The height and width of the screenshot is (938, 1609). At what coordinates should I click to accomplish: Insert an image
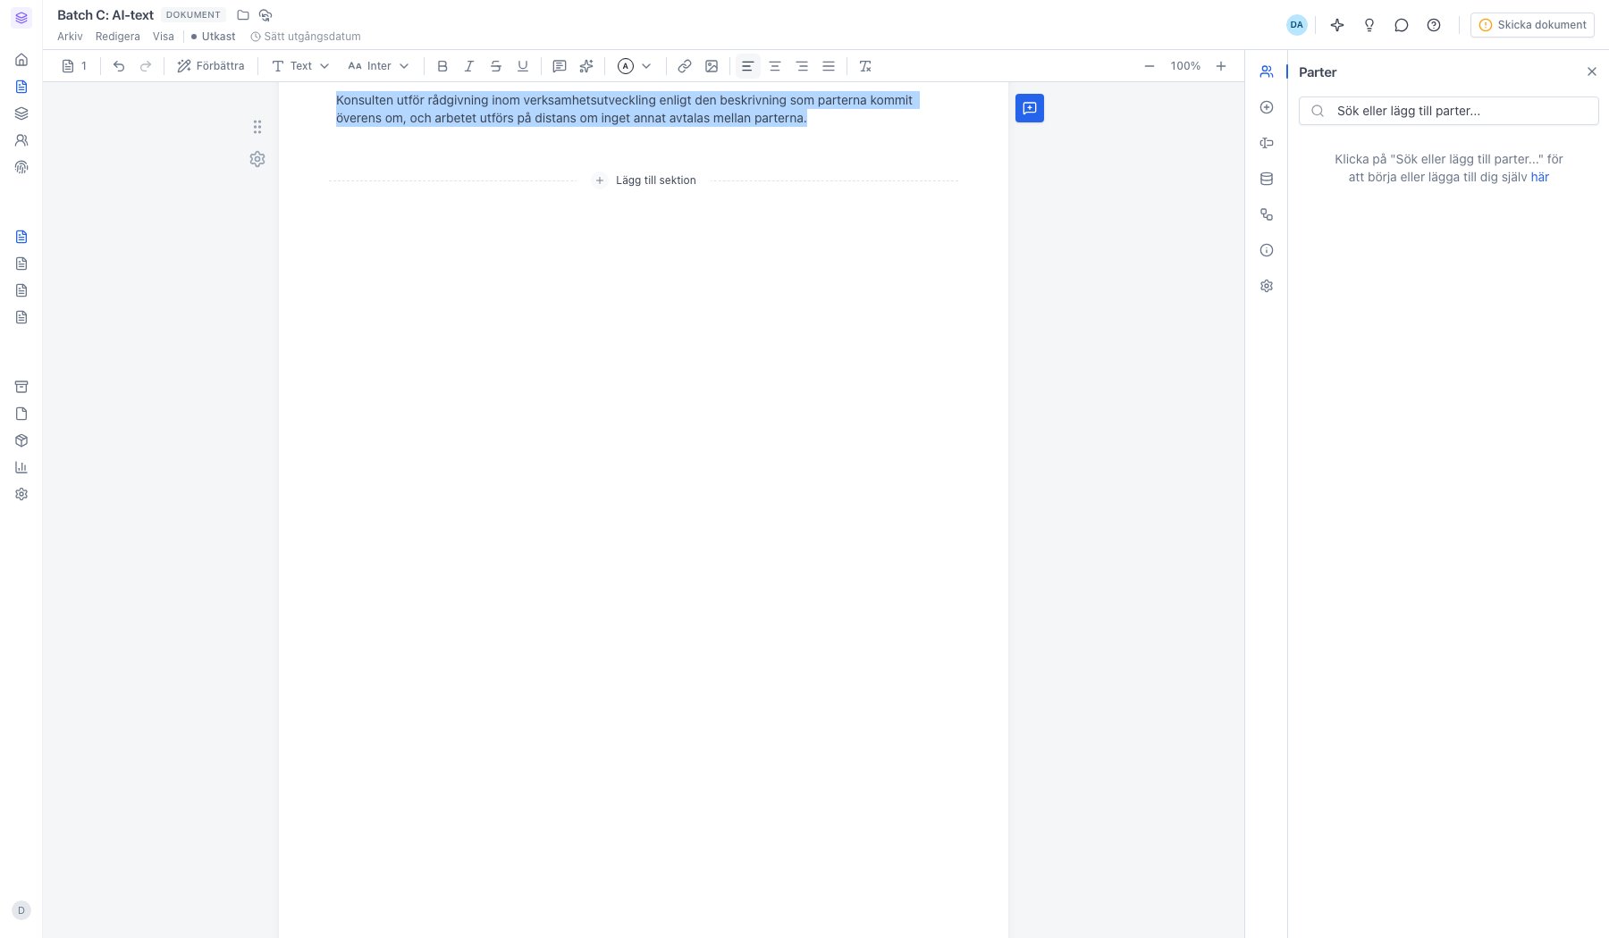[712, 66]
